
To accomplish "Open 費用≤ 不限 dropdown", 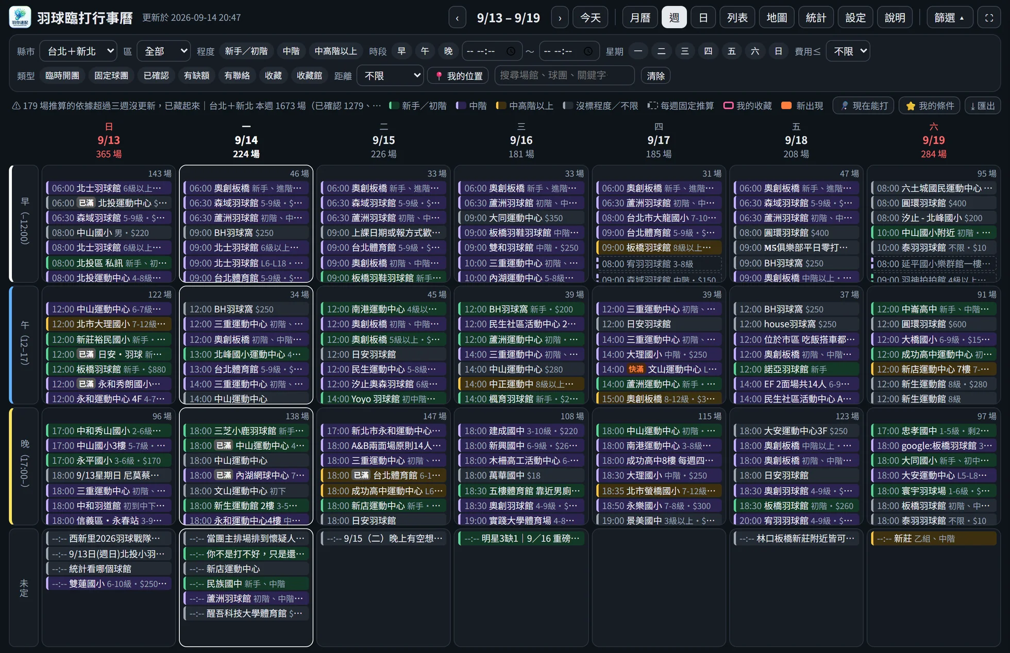I will pos(848,51).
